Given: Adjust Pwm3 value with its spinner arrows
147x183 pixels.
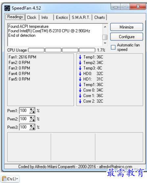Looking at the screenshot, I should (x=32, y=127).
